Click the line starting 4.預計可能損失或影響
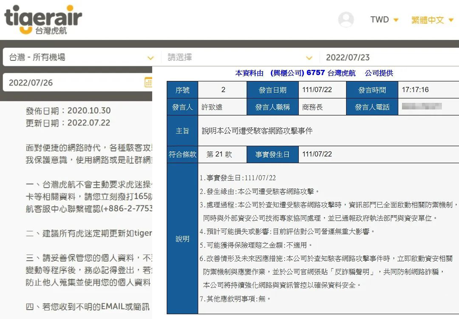This screenshot has width=459, height=319. 287,231
